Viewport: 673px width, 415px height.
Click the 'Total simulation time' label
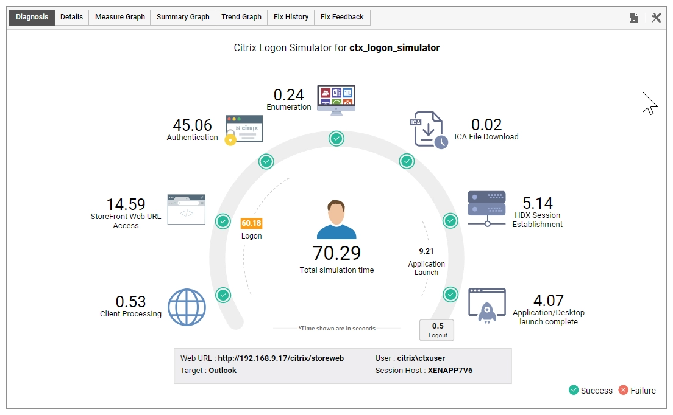336,270
